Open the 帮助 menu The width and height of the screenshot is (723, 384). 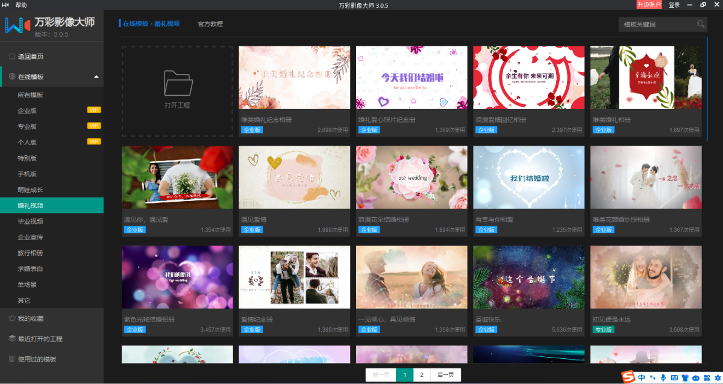(x=21, y=5)
